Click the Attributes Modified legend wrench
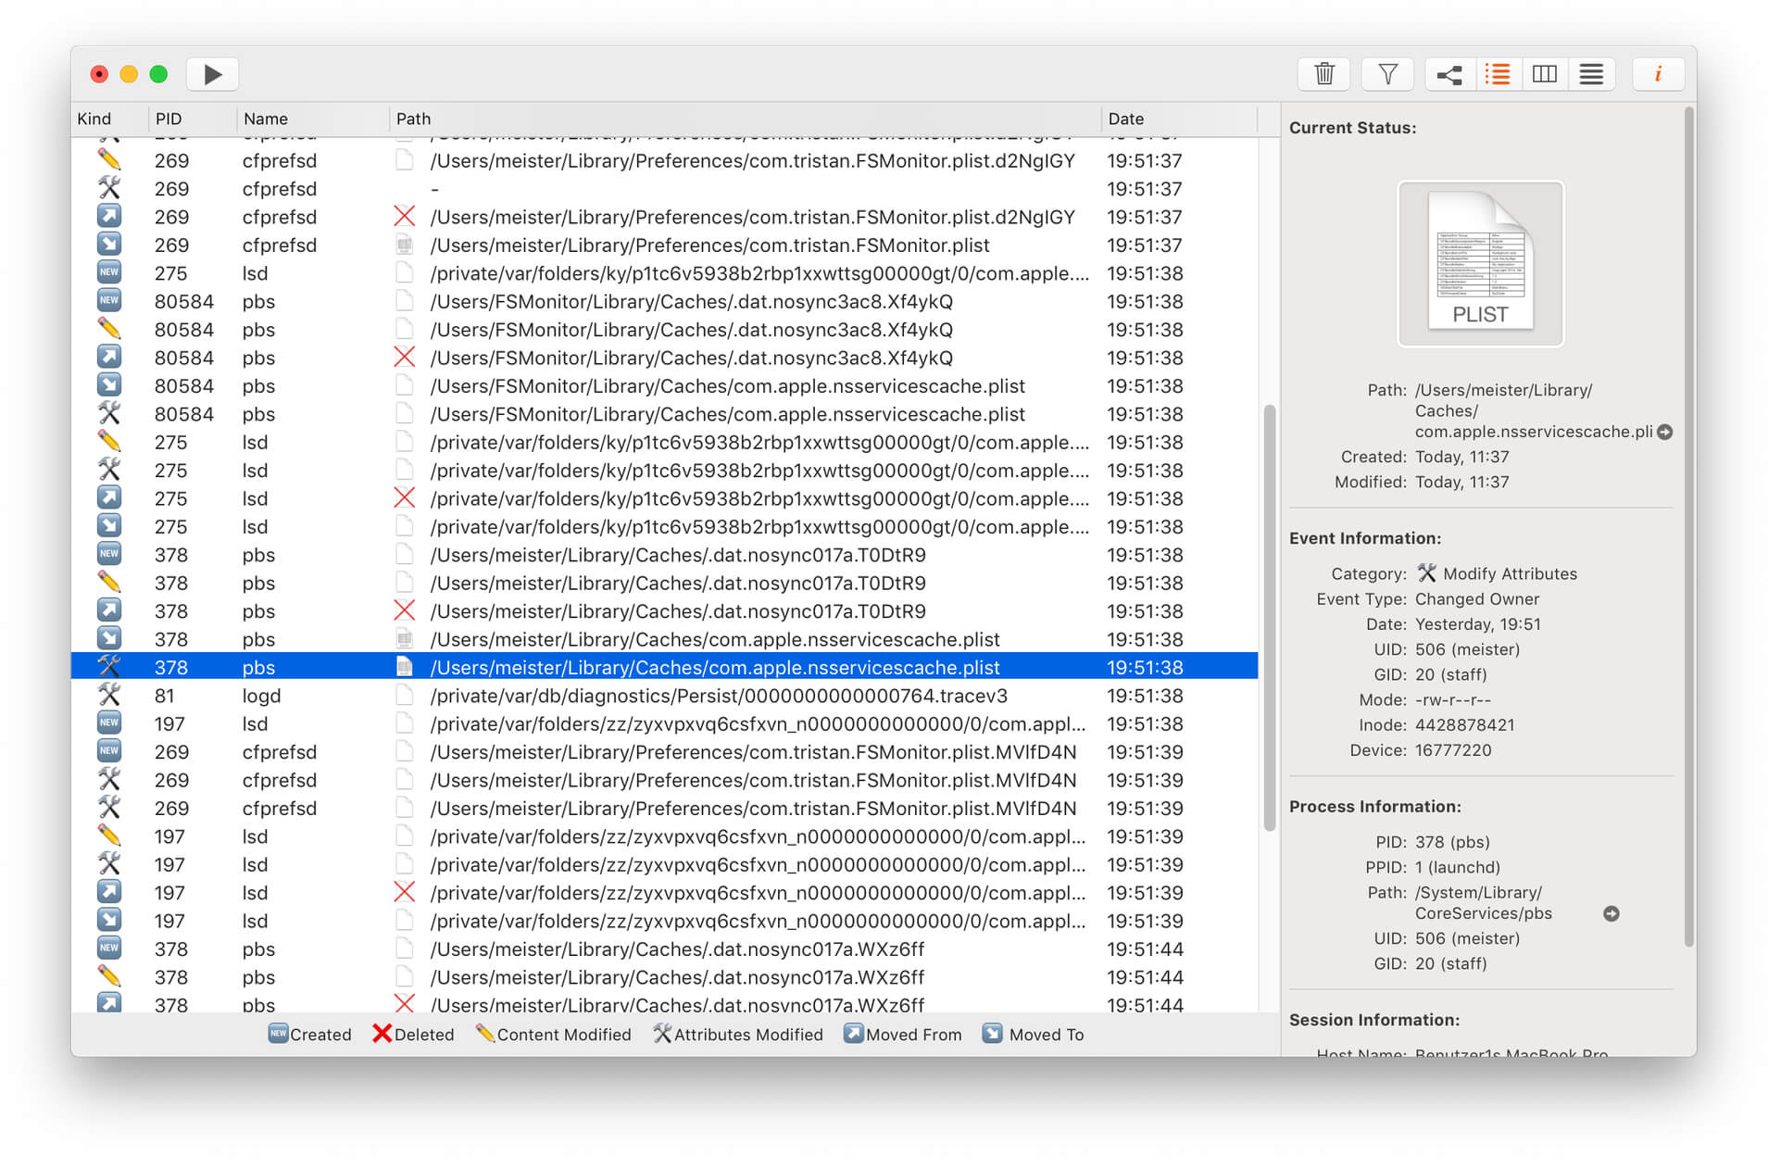 662,1034
